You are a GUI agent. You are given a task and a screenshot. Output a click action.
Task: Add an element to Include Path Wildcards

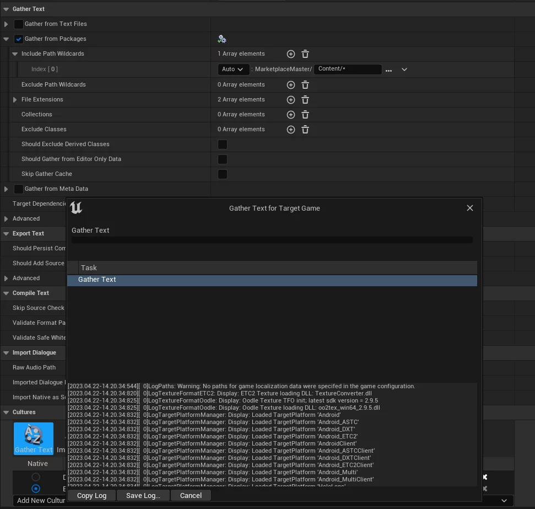pyautogui.click(x=291, y=54)
